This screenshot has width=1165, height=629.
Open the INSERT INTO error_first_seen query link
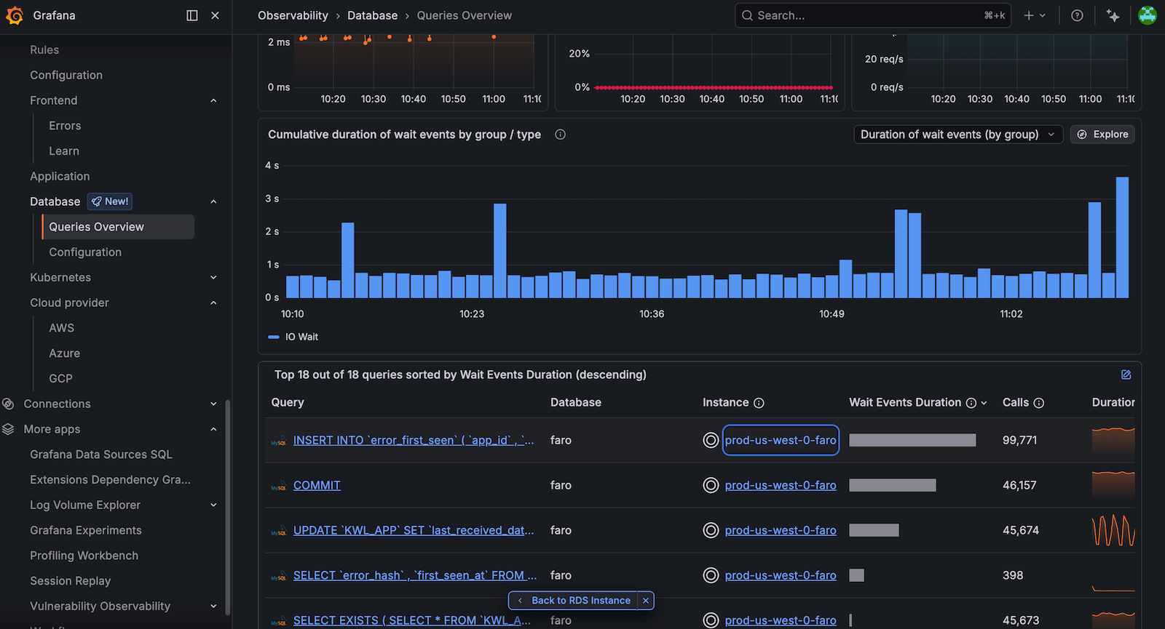(414, 440)
